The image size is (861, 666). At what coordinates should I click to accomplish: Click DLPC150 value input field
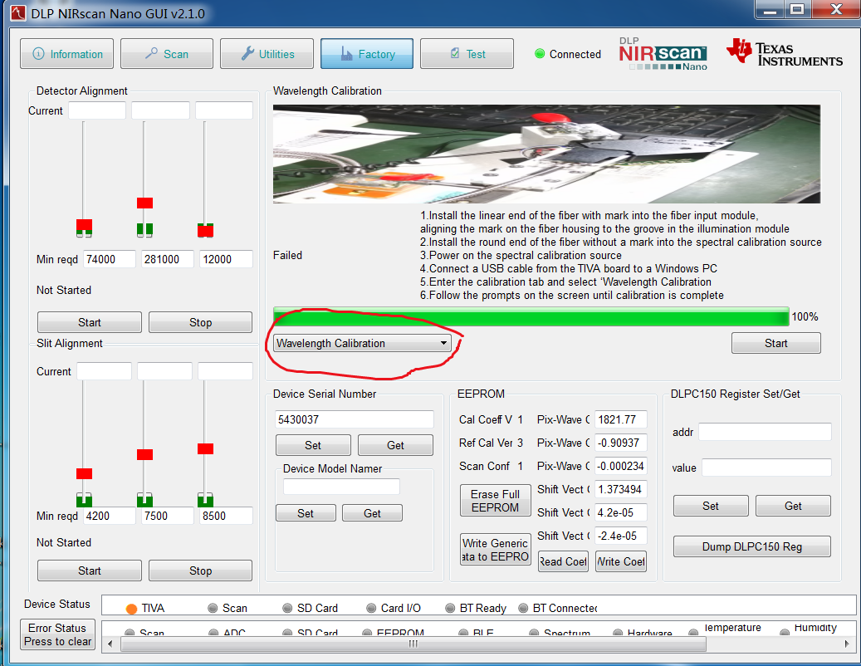tap(766, 468)
